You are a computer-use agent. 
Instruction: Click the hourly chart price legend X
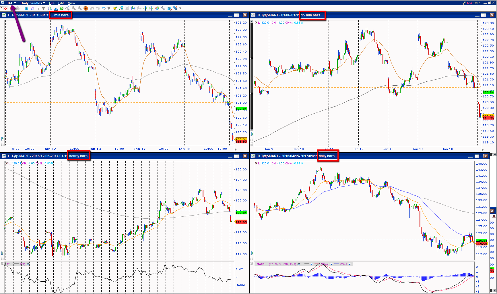coord(7,163)
